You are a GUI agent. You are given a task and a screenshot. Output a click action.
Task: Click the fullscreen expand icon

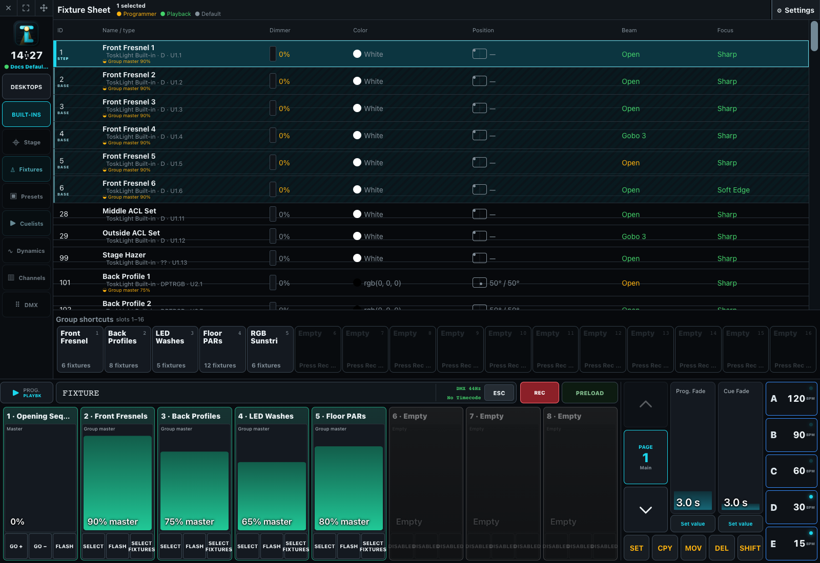coord(26,8)
